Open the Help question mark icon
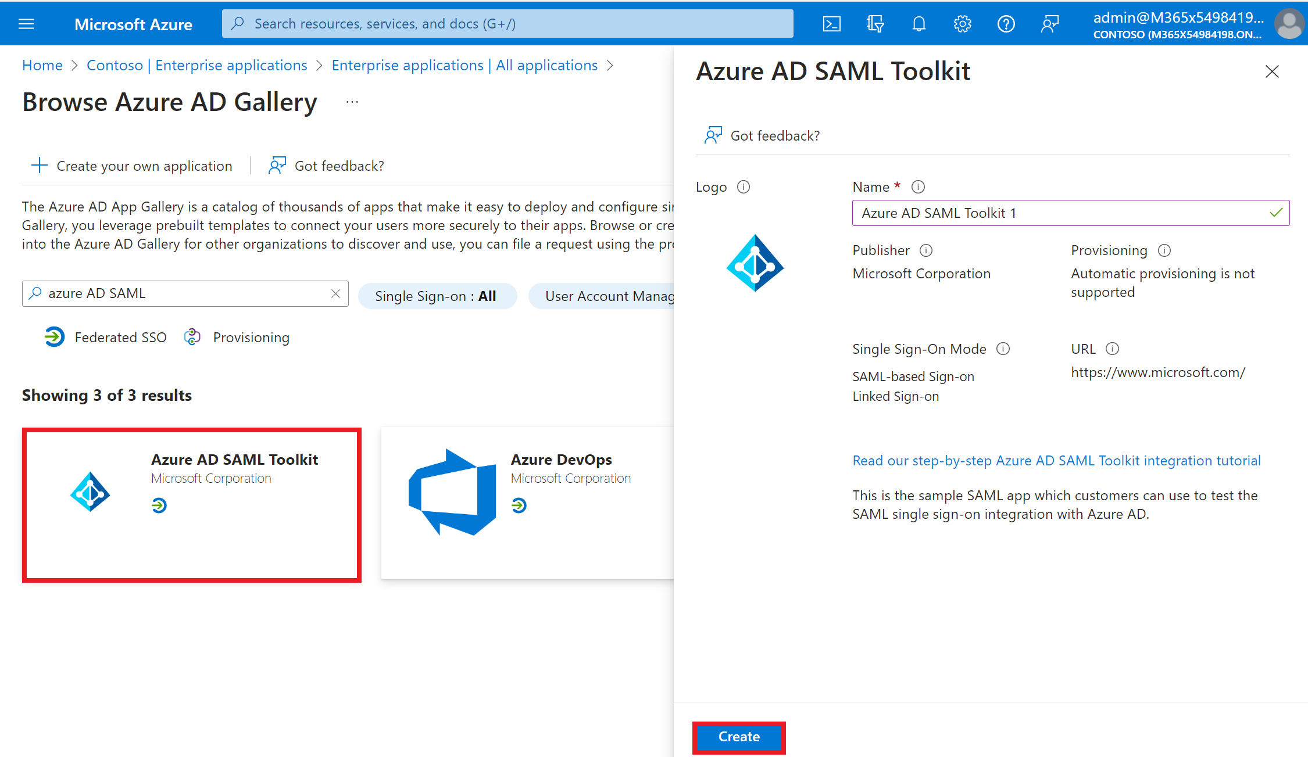The height and width of the screenshot is (757, 1308). (1006, 24)
